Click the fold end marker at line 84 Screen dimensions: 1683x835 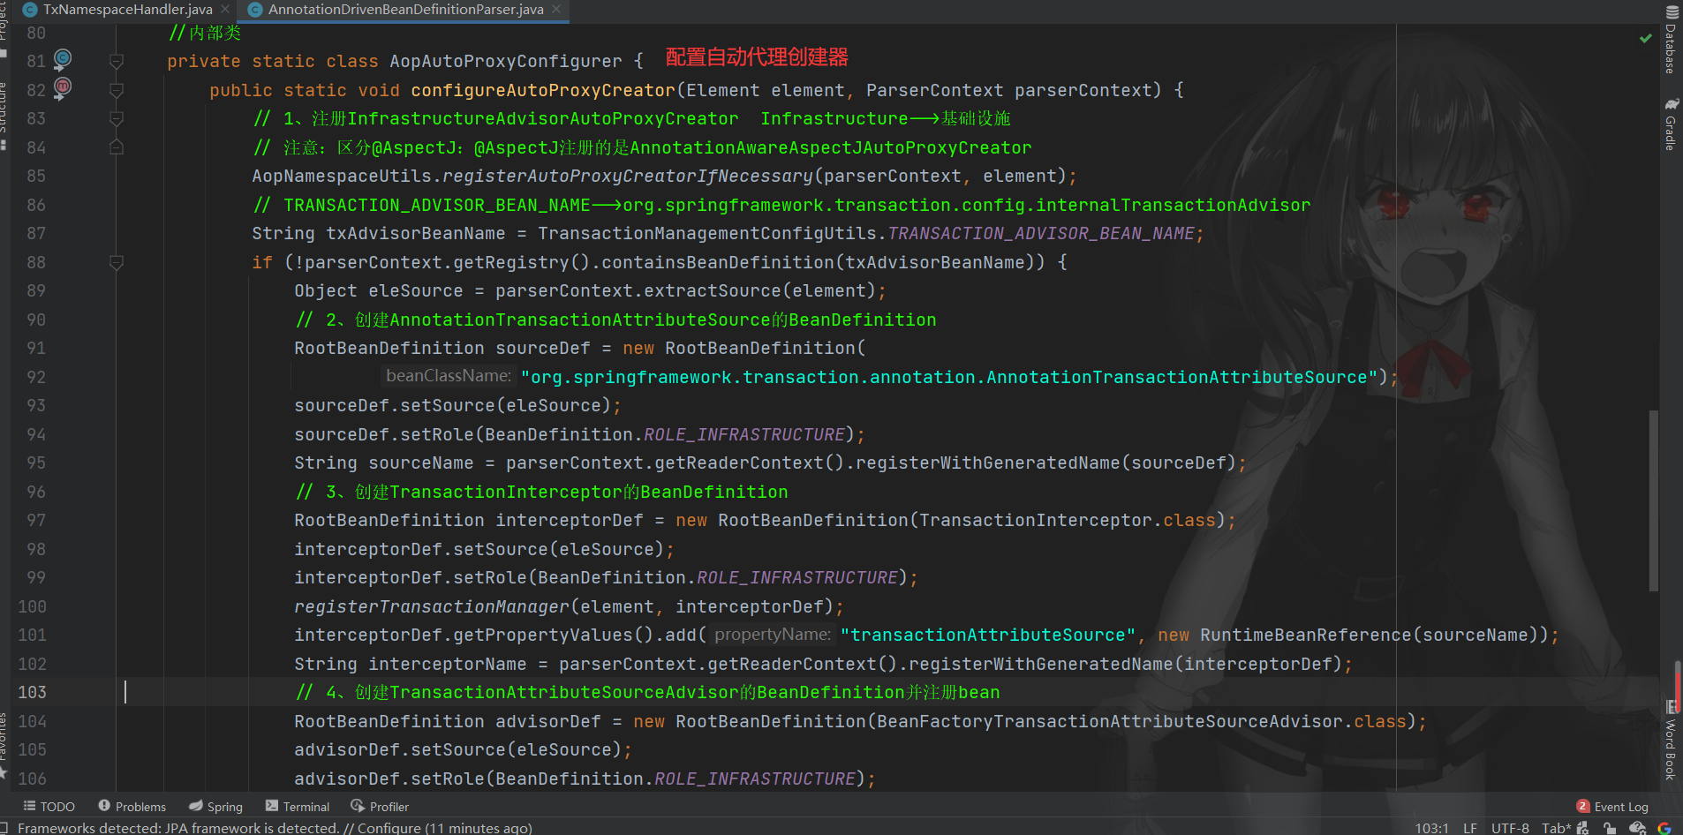[116, 147]
